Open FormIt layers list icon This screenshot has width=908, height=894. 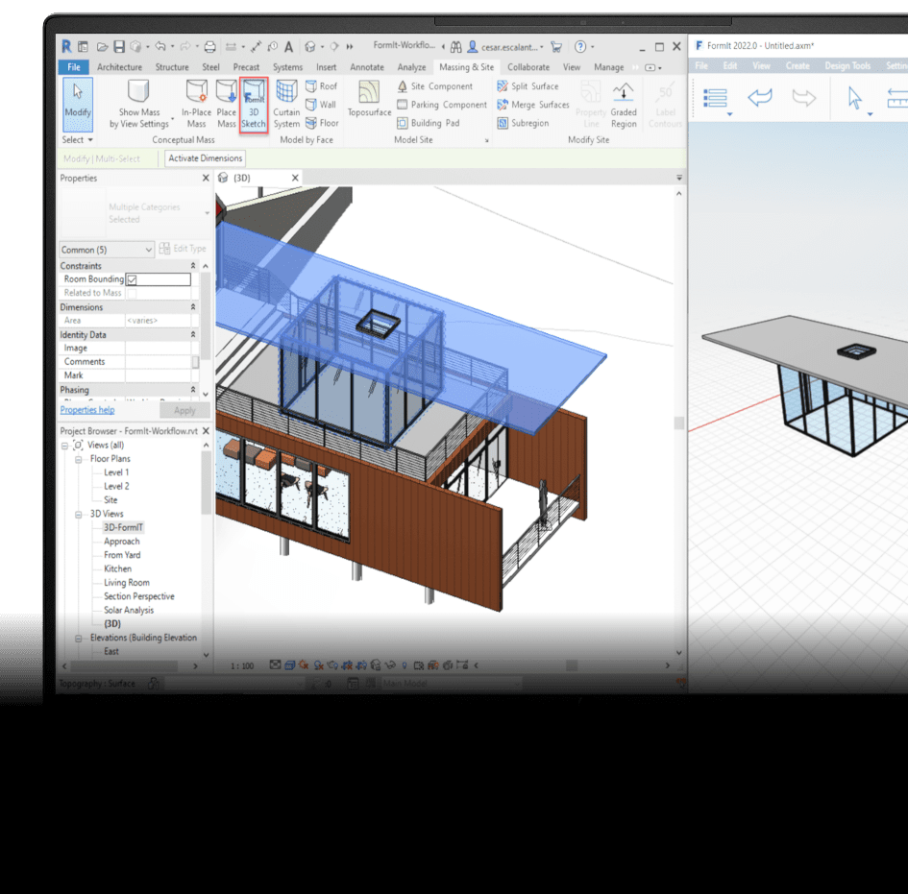click(x=715, y=98)
